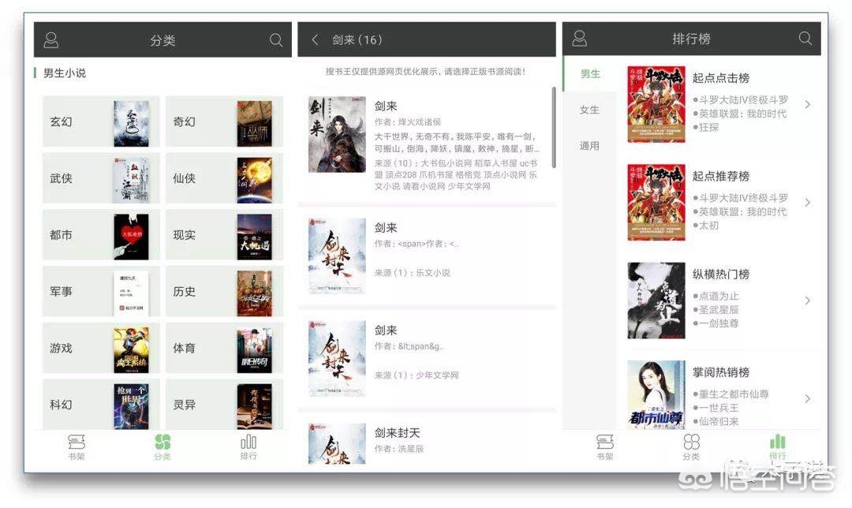This screenshot has width=852, height=508.
Task: Open 游戏 category
Action: point(101,348)
